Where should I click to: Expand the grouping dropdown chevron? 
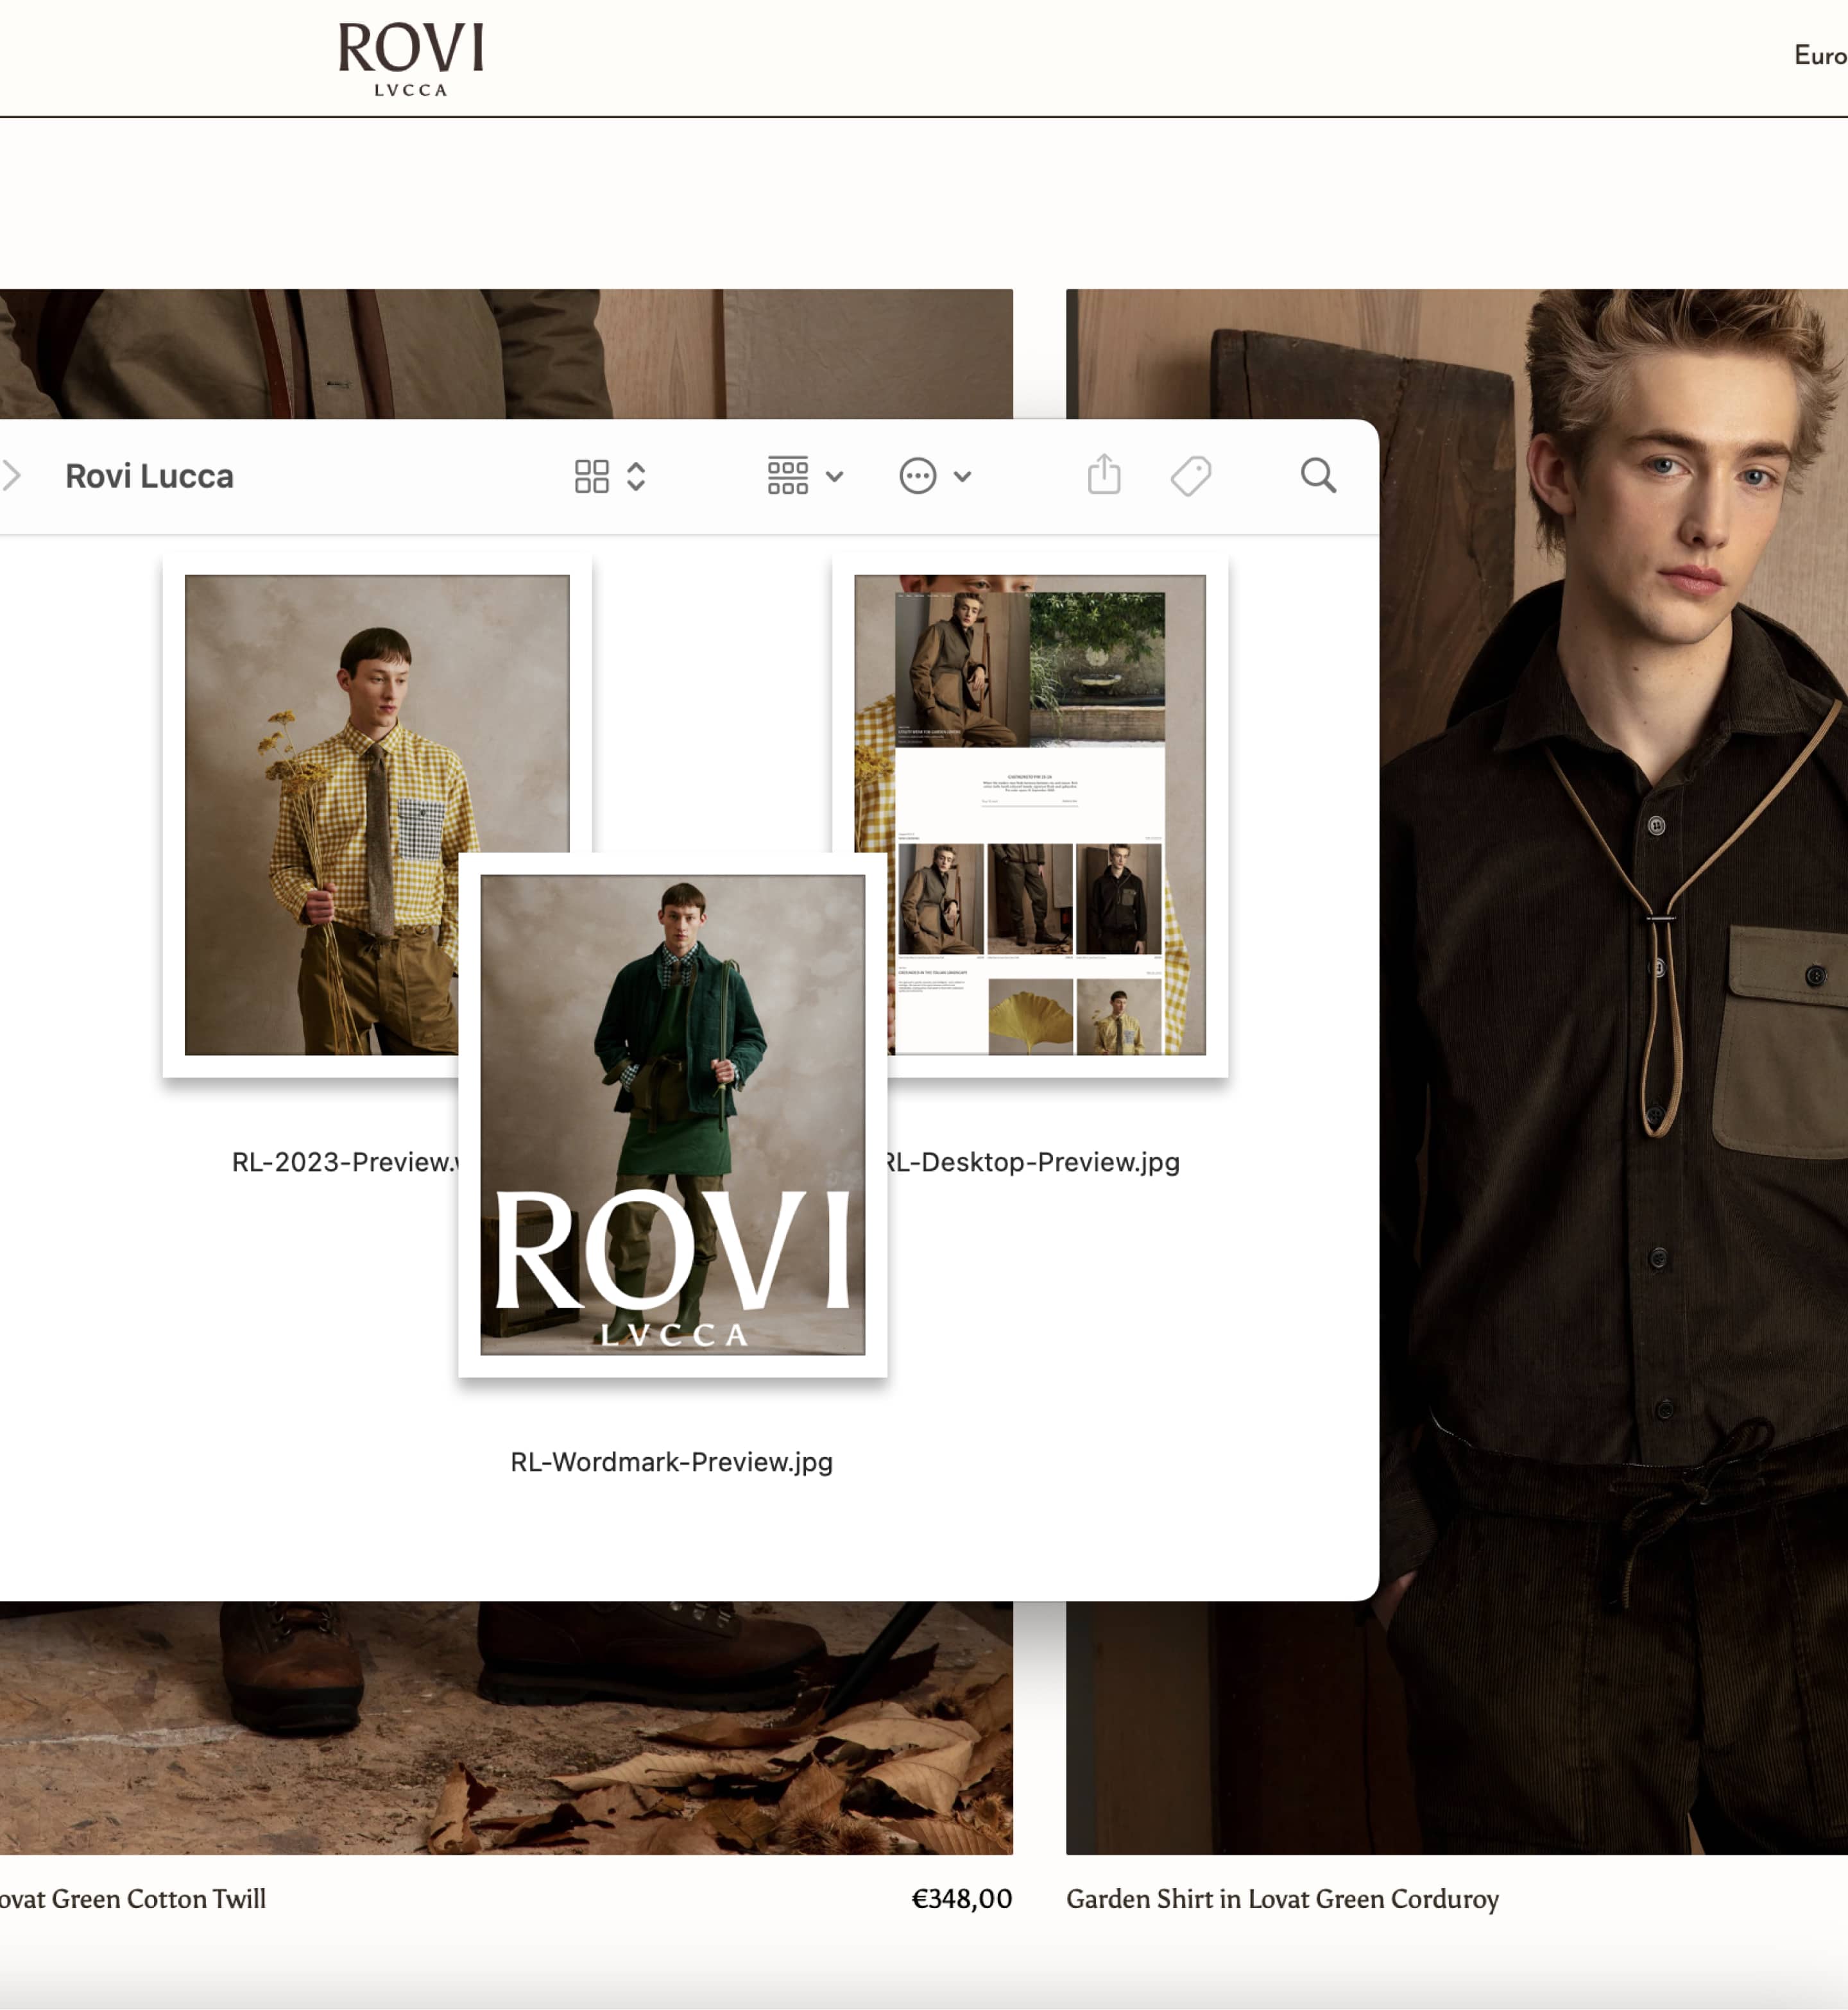[835, 477]
